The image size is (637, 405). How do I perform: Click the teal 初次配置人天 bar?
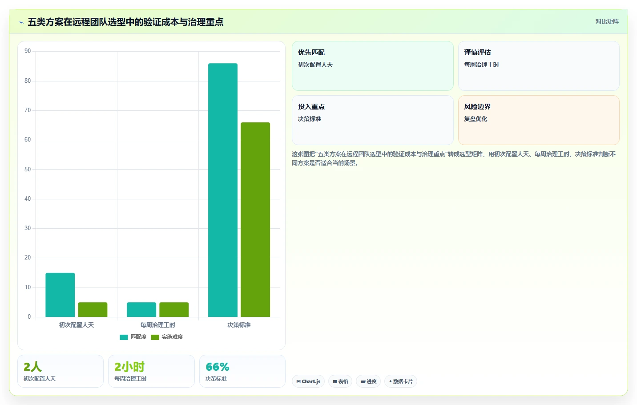(x=60, y=295)
